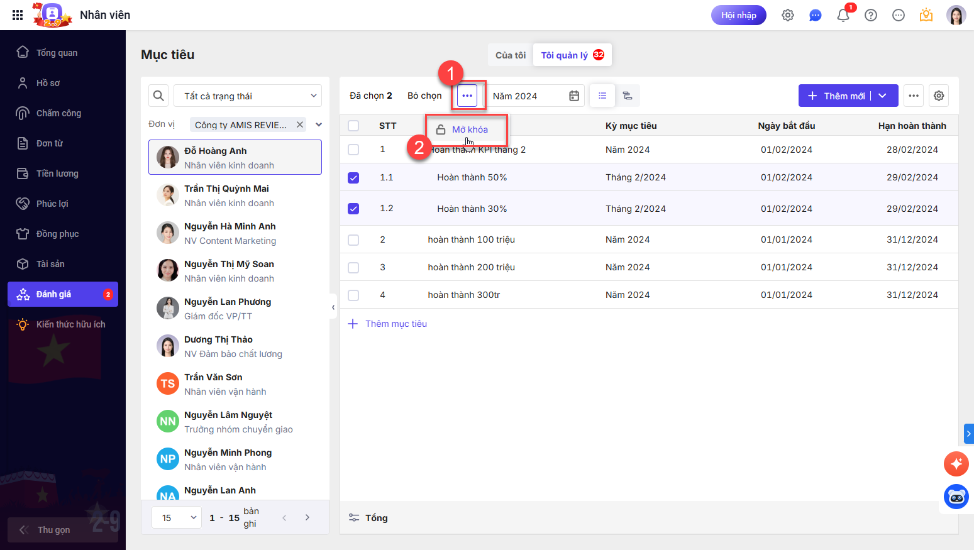Click the help question mark icon
Screen dimensions: 974x550
[x=870, y=16]
